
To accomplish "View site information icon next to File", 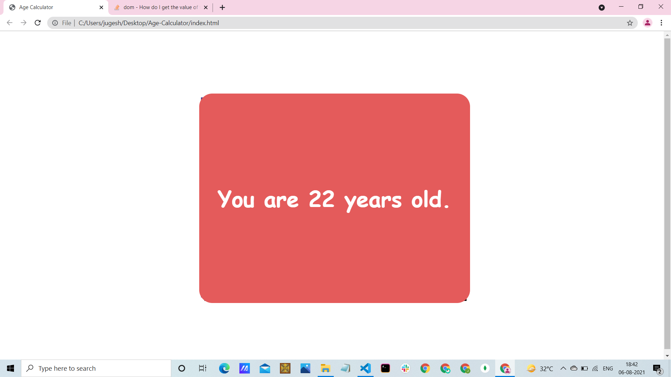I will coord(55,23).
